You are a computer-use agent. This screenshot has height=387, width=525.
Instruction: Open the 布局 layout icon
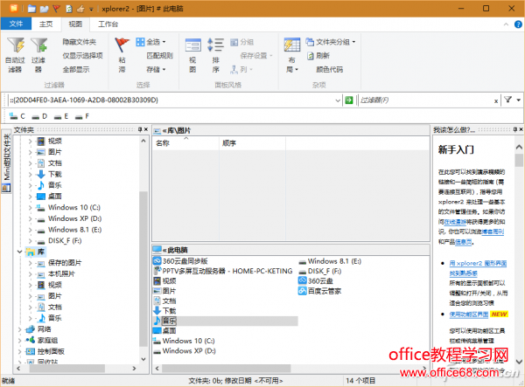coord(292,45)
